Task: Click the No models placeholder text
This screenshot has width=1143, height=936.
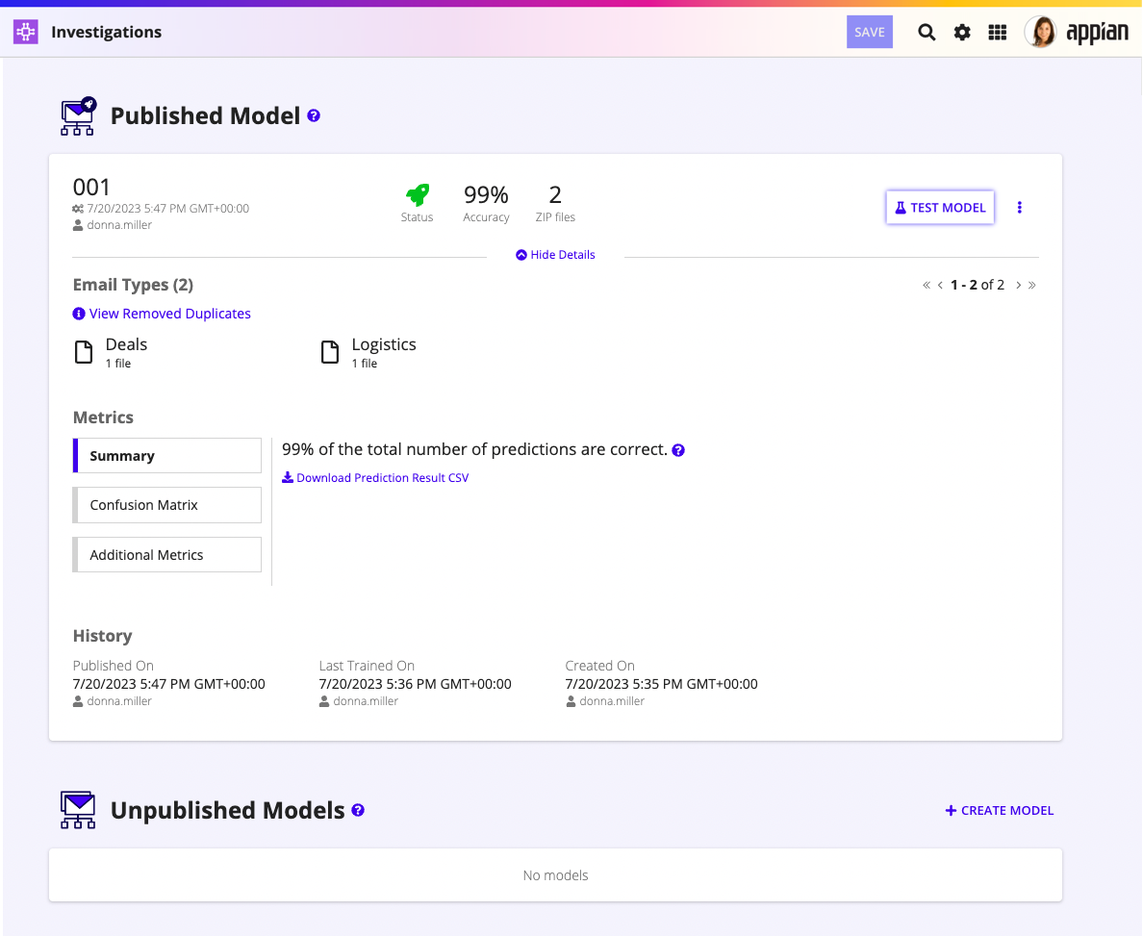Action: [x=555, y=875]
